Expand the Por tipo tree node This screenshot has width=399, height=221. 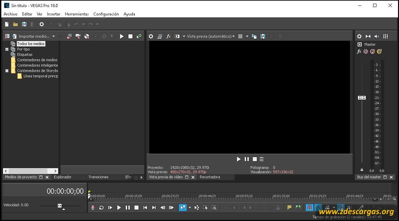point(7,49)
